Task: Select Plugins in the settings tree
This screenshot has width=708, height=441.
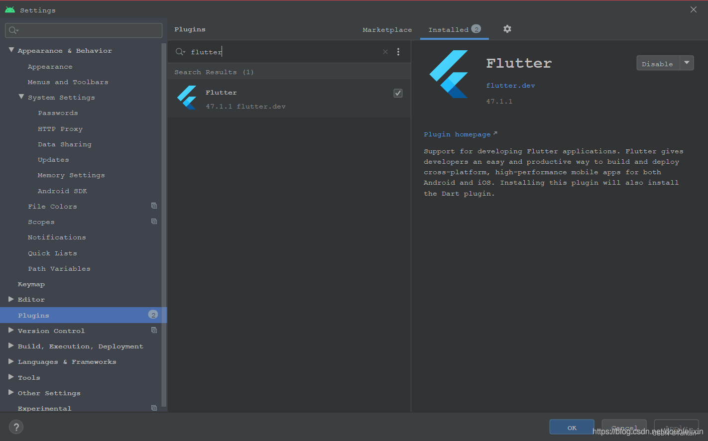Action: point(83,315)
